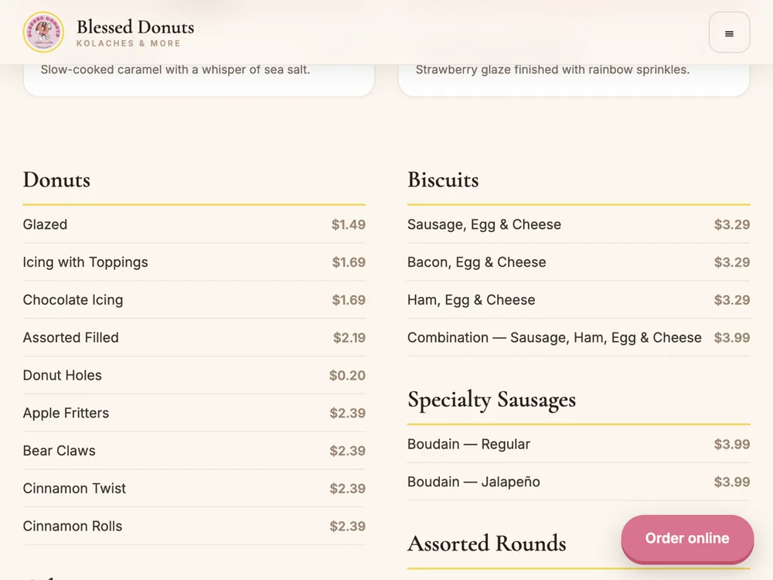Click the Cinnamon Rolls item

pos(194,526)
